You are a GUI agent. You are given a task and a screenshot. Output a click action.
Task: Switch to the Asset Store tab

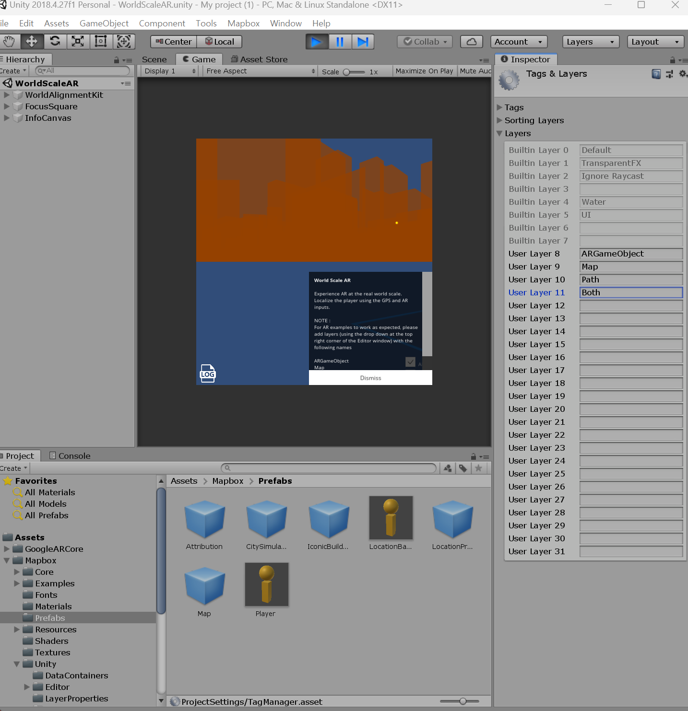[x=260, y=59]
